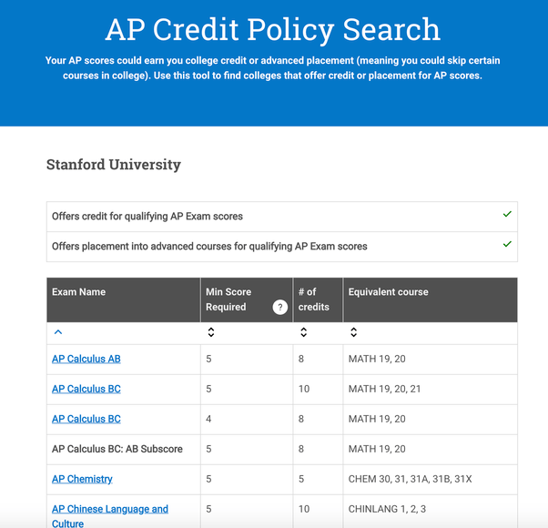Screen dimensions: 548x528
Task: Click the Min Score Required help question-mark icon
Action: [x=280, y=308]
